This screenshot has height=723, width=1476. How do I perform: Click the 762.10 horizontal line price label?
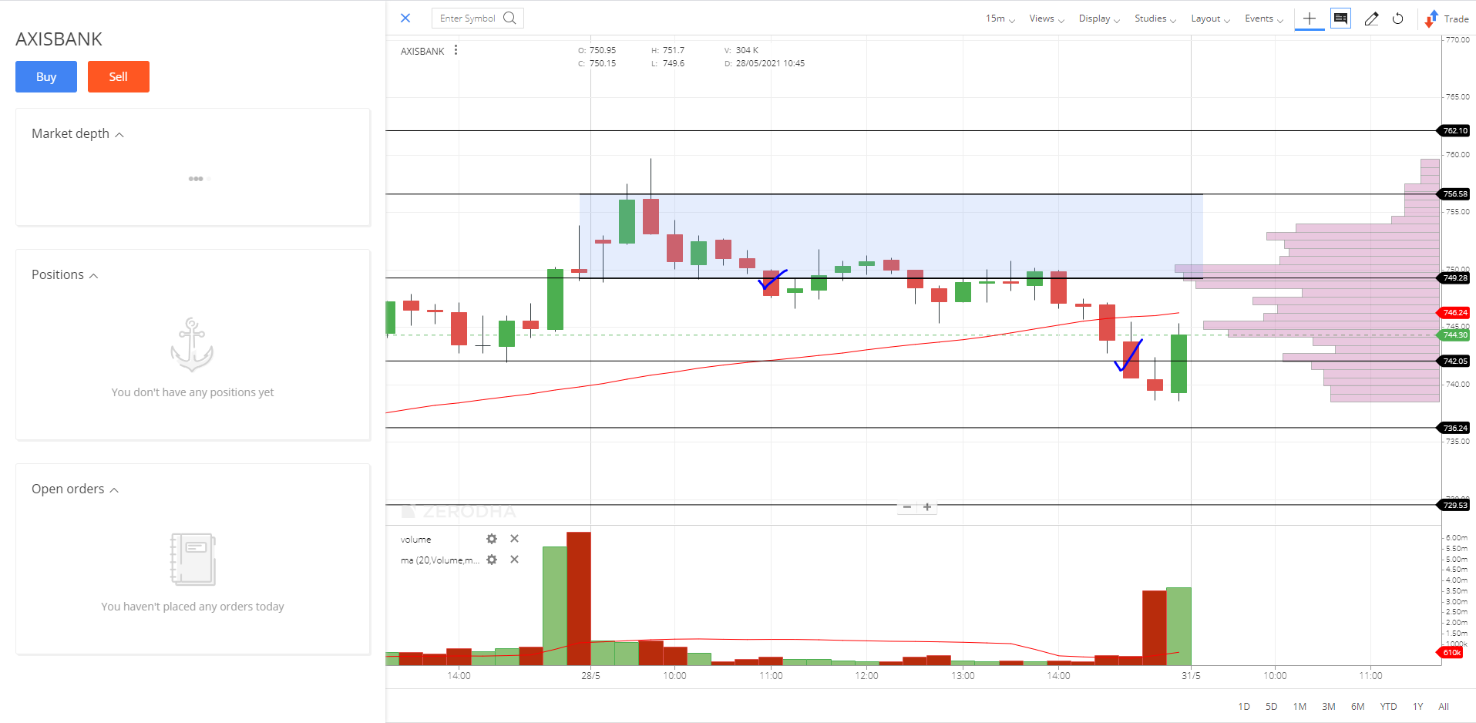1454,130
